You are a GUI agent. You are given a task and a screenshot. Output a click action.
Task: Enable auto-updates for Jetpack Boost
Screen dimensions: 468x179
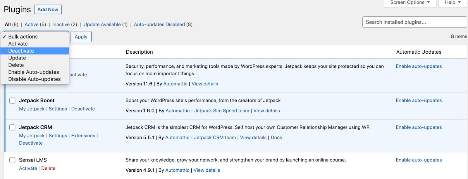tap(419, 100)
